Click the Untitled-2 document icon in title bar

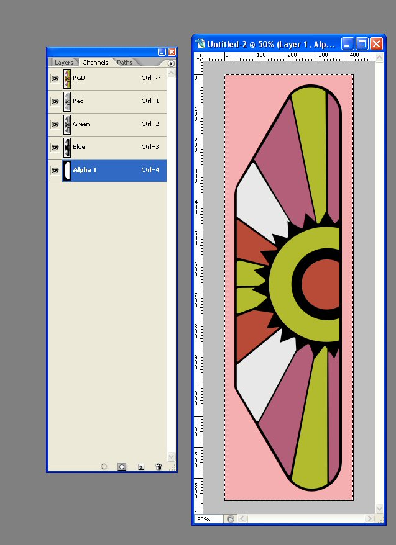[x=200, y=44]
